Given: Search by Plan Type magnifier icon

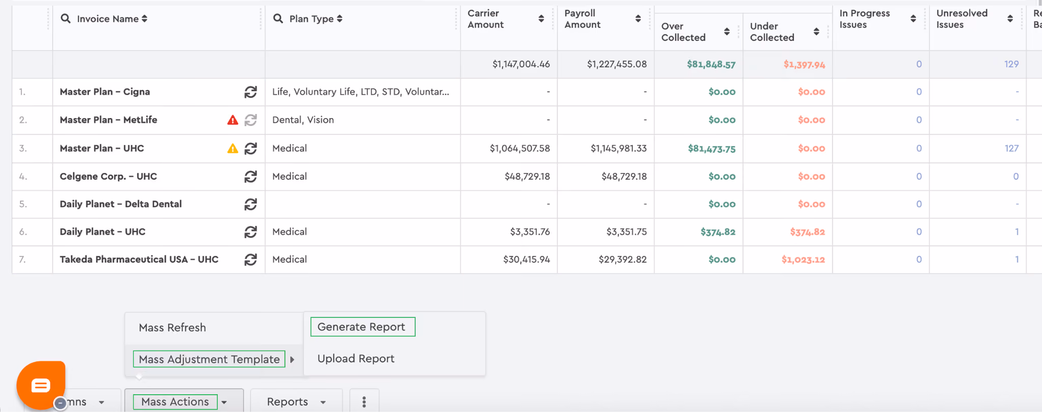Looking at the screenshot, I should pyautogui.click(x=278, y=19).
